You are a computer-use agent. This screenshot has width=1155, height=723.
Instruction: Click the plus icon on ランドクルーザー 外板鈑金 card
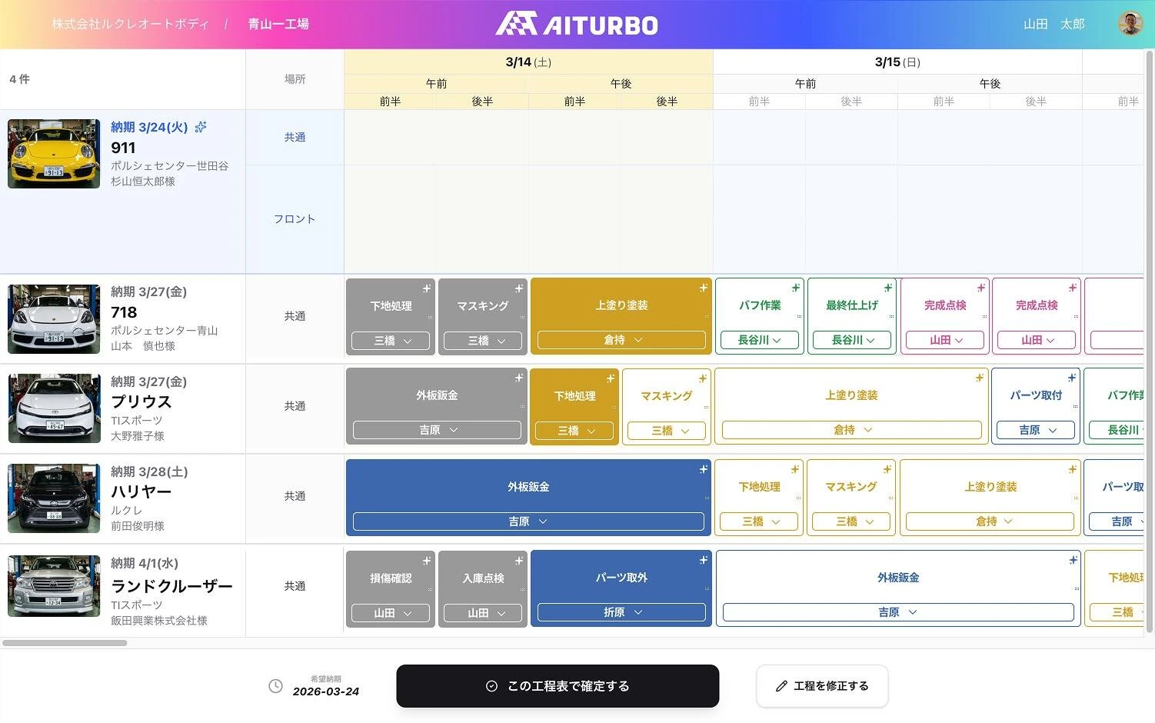[1073, 560]
